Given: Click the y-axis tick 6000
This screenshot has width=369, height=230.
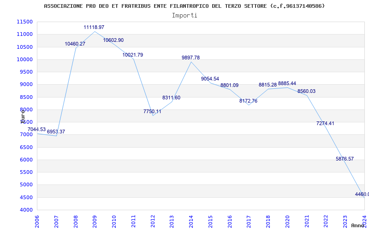Looking at the screenshot, I should 26,160.
